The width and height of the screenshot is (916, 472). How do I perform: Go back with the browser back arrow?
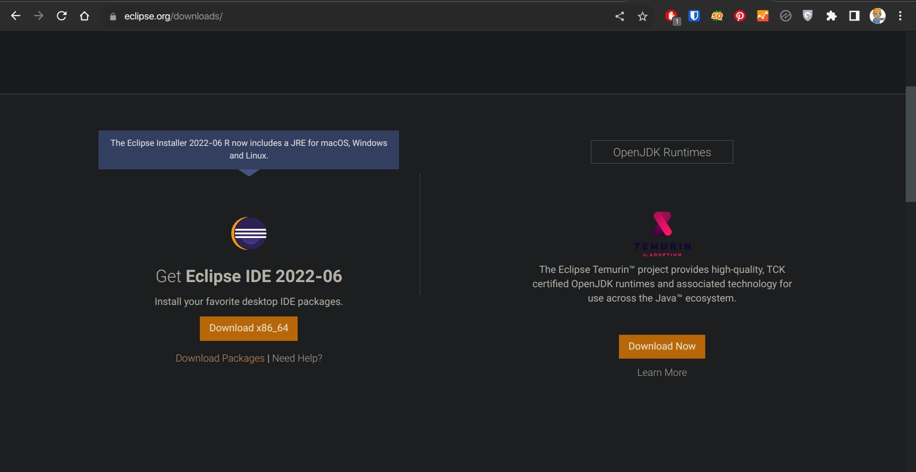coord(16,16)
